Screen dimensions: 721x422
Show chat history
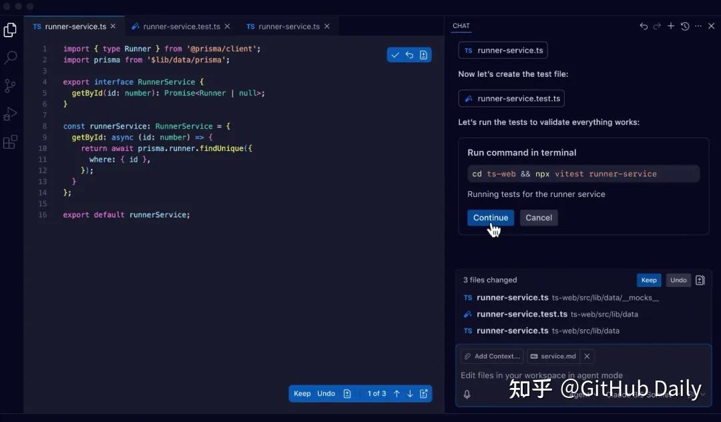tap(685, 26)
